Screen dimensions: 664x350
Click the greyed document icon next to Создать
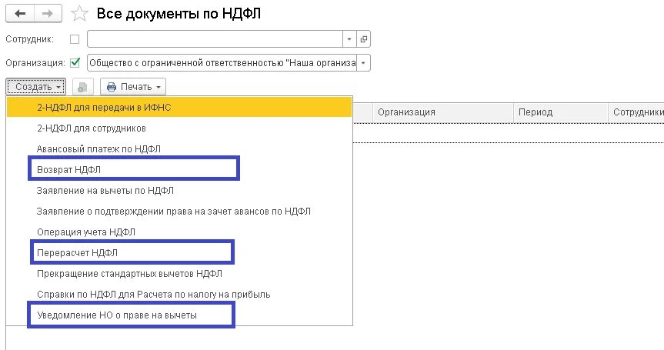[x=83, y=86]
